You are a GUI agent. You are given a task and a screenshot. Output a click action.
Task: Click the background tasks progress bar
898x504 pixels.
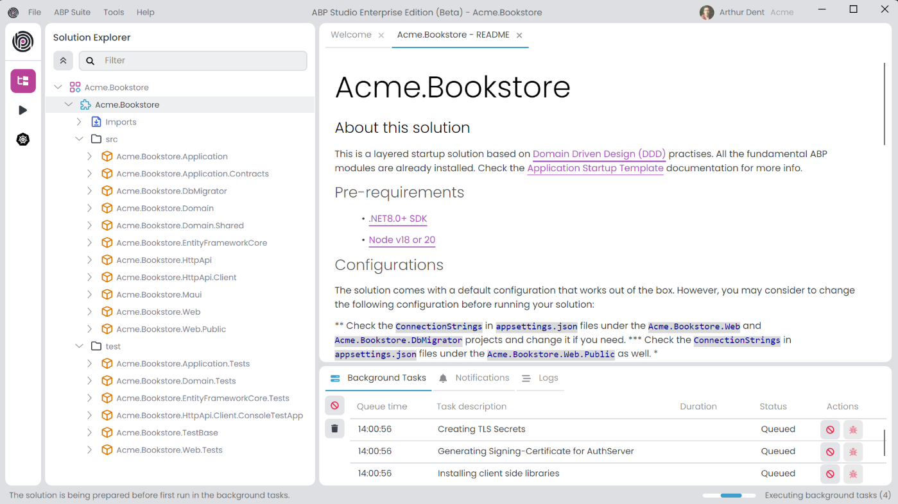[x=729, y=496]
